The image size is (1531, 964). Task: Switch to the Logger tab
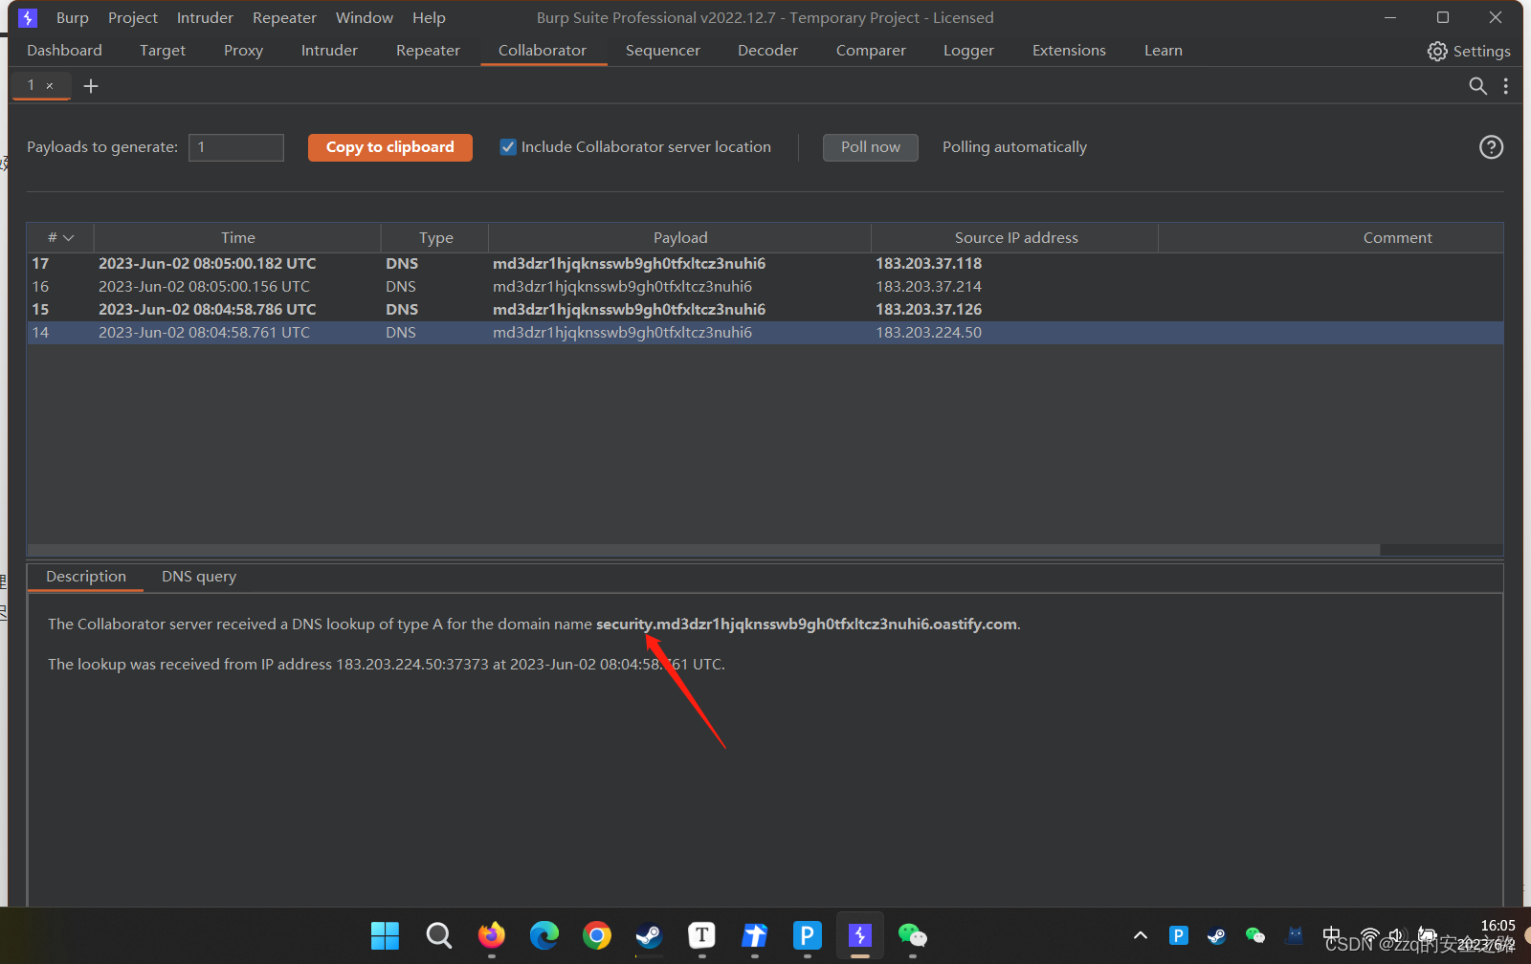click(x=968, y=51)
